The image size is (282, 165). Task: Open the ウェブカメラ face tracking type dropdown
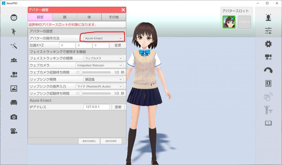pyautogui.click(x=104, y=58)
